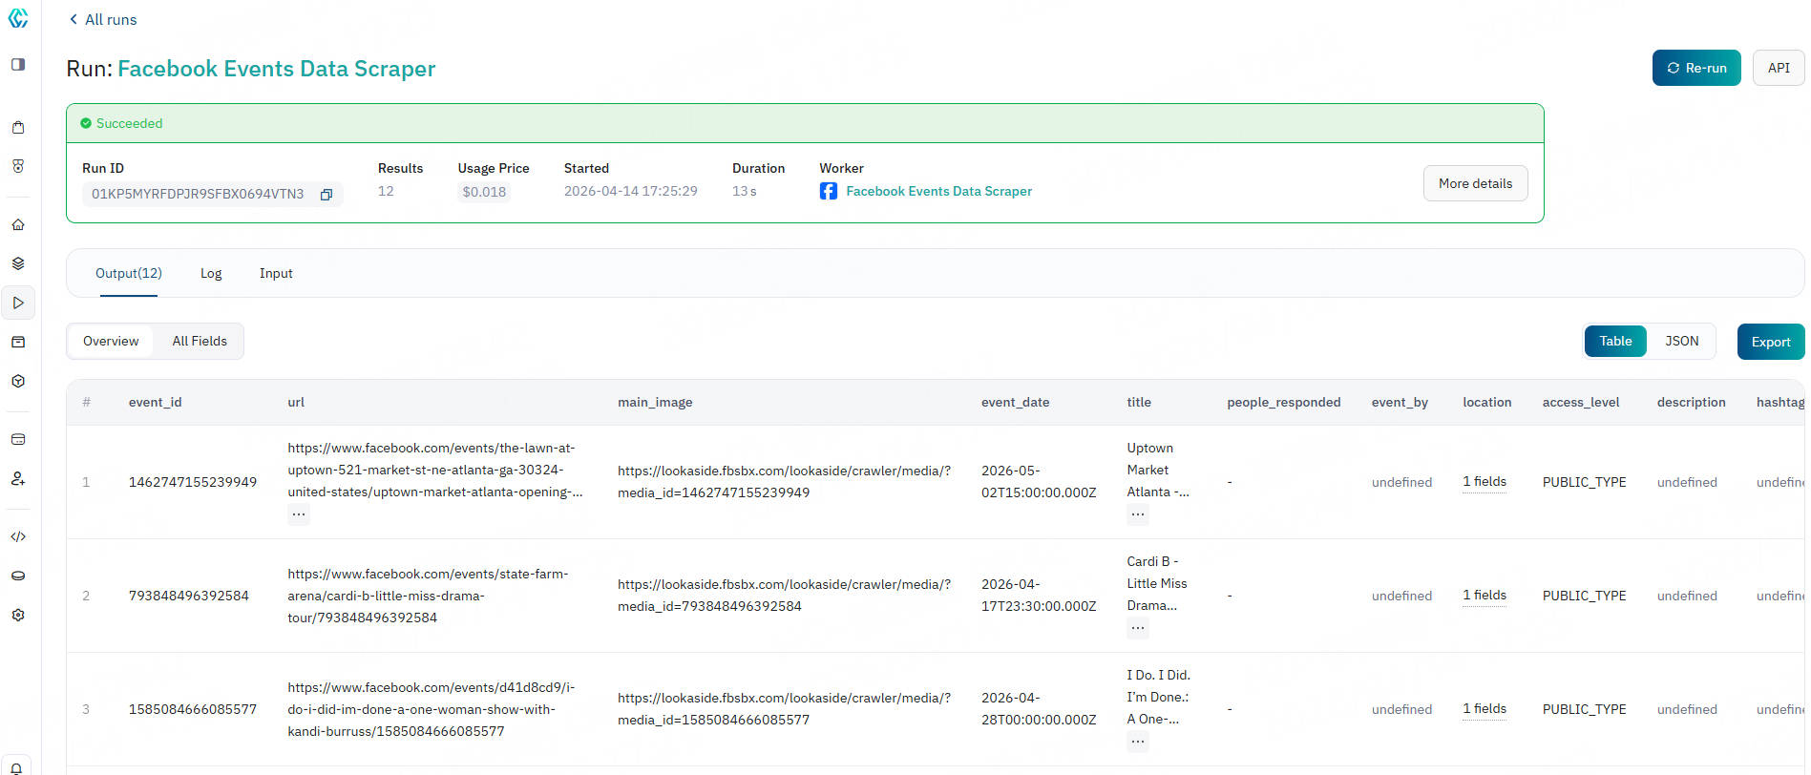Open the stacked layers sidebar icon
The height and width of the screenshot is (775, 1811).
pyautogui.click(x=18, y=263)
